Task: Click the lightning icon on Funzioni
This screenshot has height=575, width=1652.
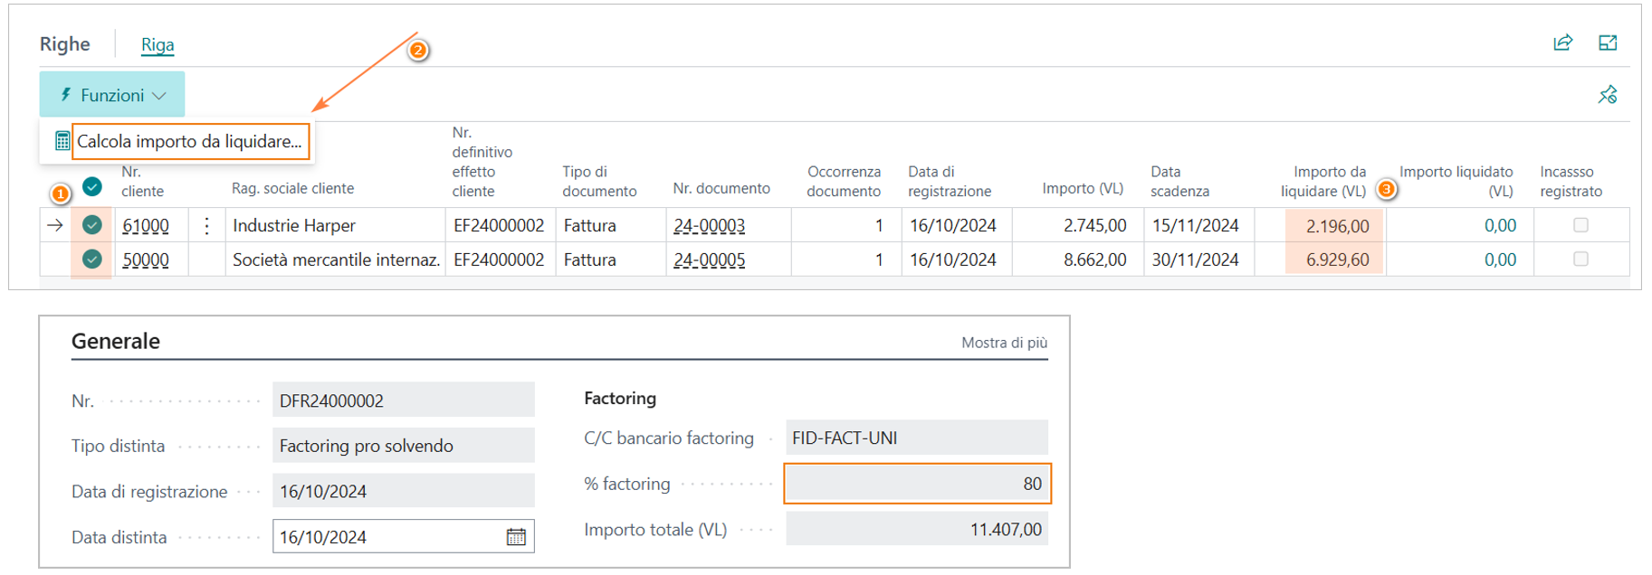Action: 66,95
